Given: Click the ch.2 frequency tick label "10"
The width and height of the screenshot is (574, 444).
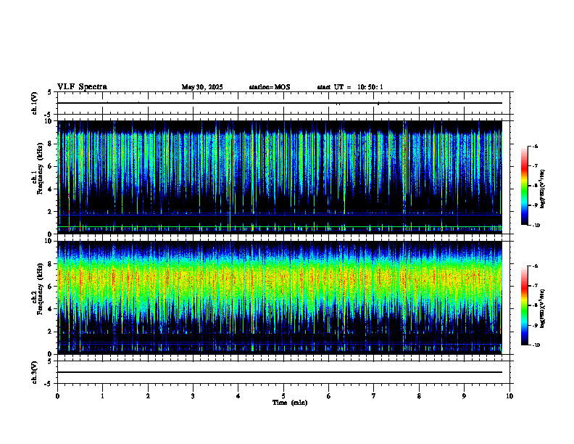Looking at the screenshot, I should pos(49,241).
